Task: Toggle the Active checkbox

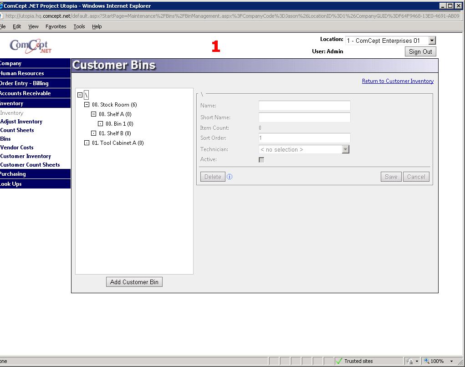Action: [x=261, y=160]
